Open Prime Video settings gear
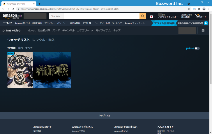The height and width of the screenshot is (134, 212). click(203, 31)
